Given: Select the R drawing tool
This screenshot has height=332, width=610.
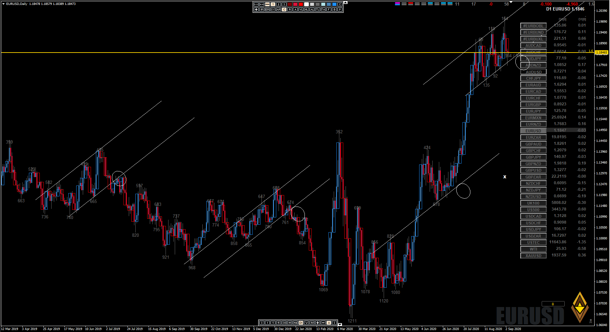Looking at the screenshot, I should click(290, 10).
